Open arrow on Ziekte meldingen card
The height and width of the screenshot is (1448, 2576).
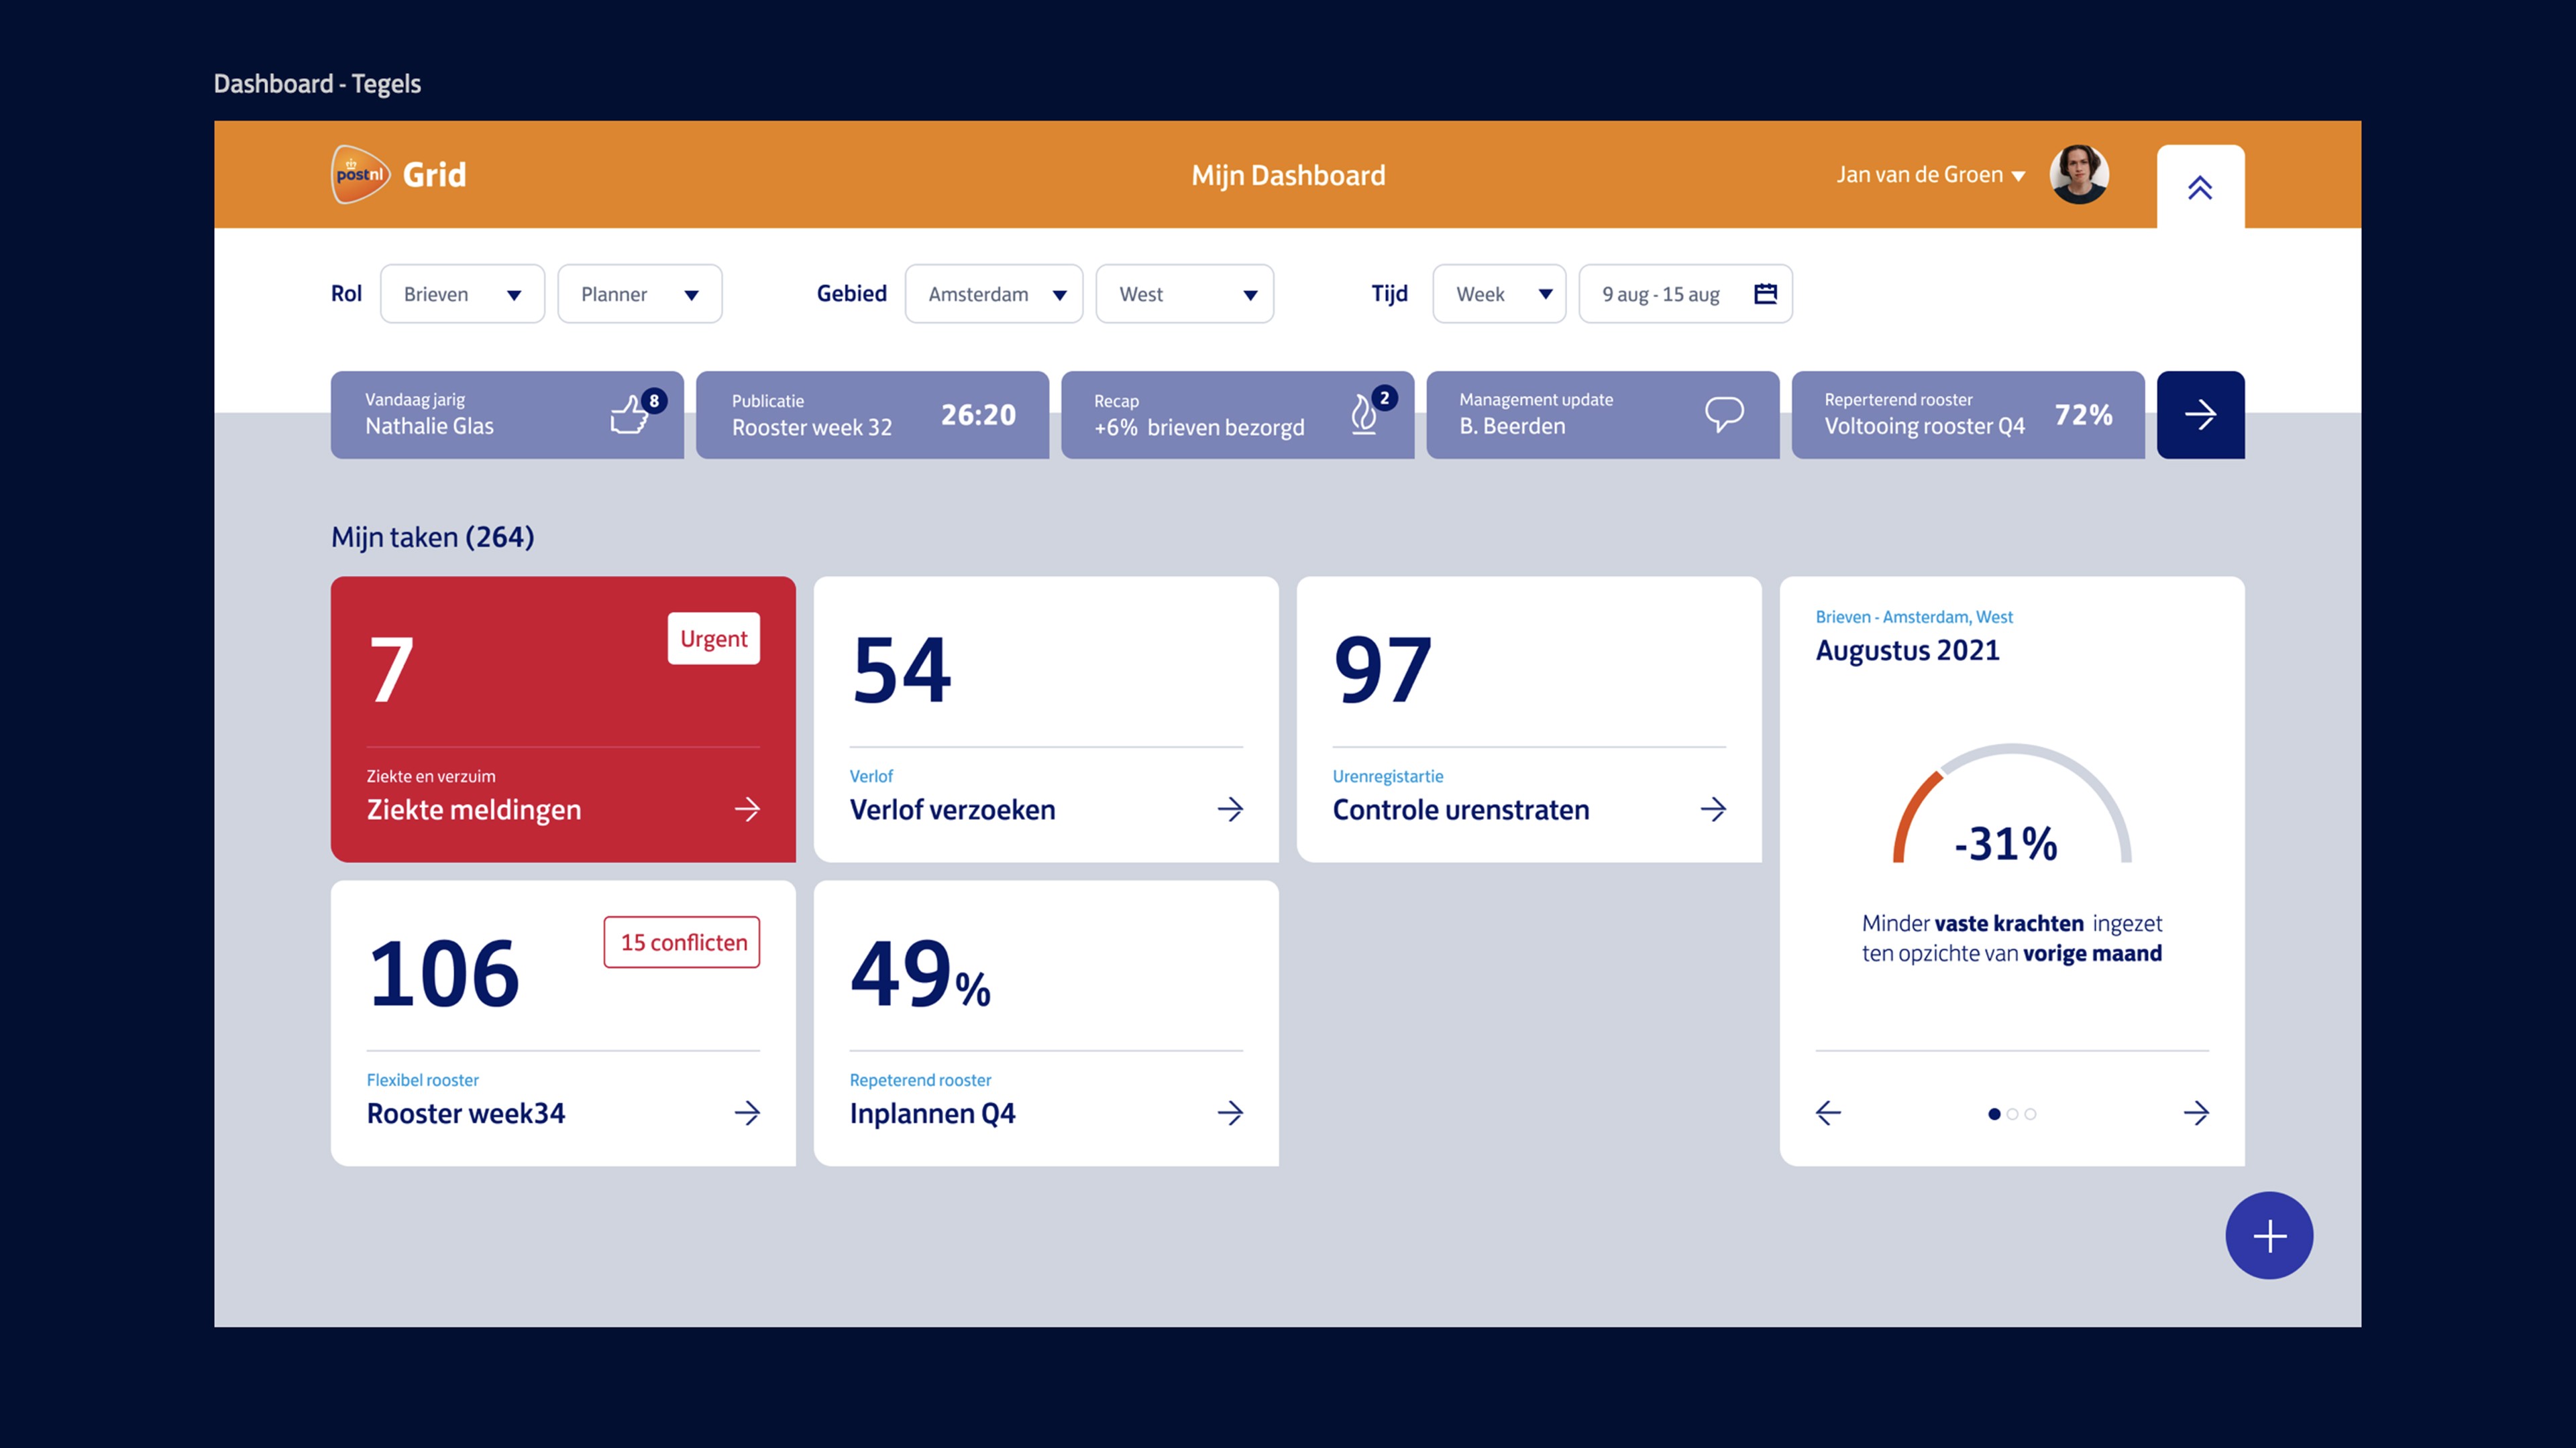click(x=747, y=809)
